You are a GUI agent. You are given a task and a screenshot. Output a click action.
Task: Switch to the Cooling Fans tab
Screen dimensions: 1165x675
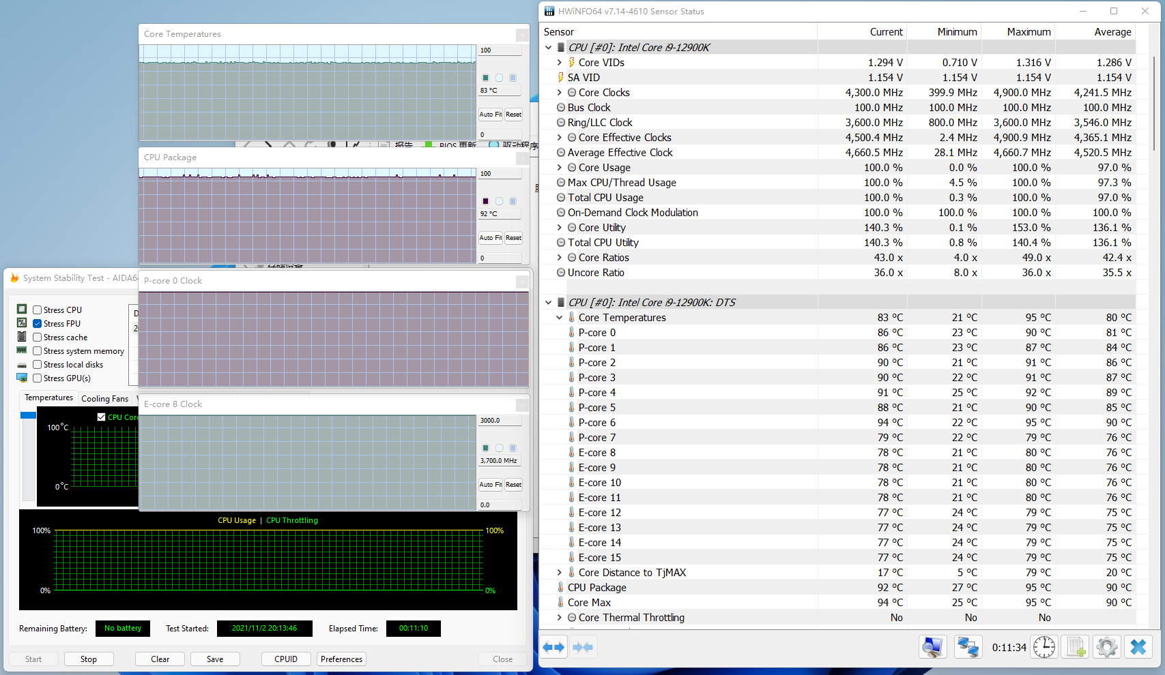[x=104, y=399]
